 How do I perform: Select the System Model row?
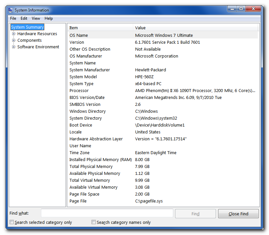point(163,77)
